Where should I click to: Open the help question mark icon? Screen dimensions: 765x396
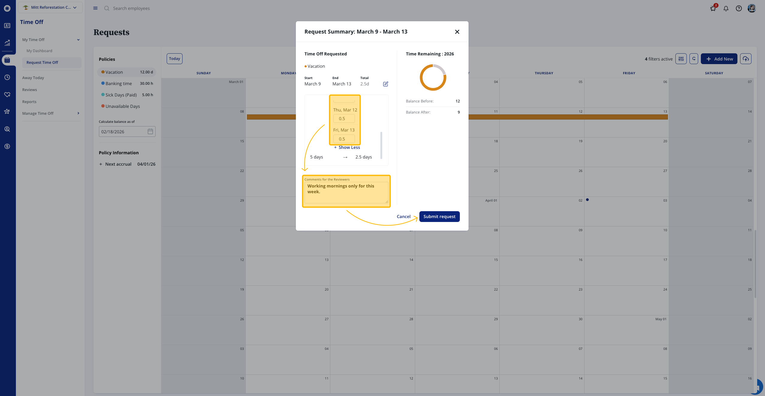pyautogui.click(x=739, y=8)
